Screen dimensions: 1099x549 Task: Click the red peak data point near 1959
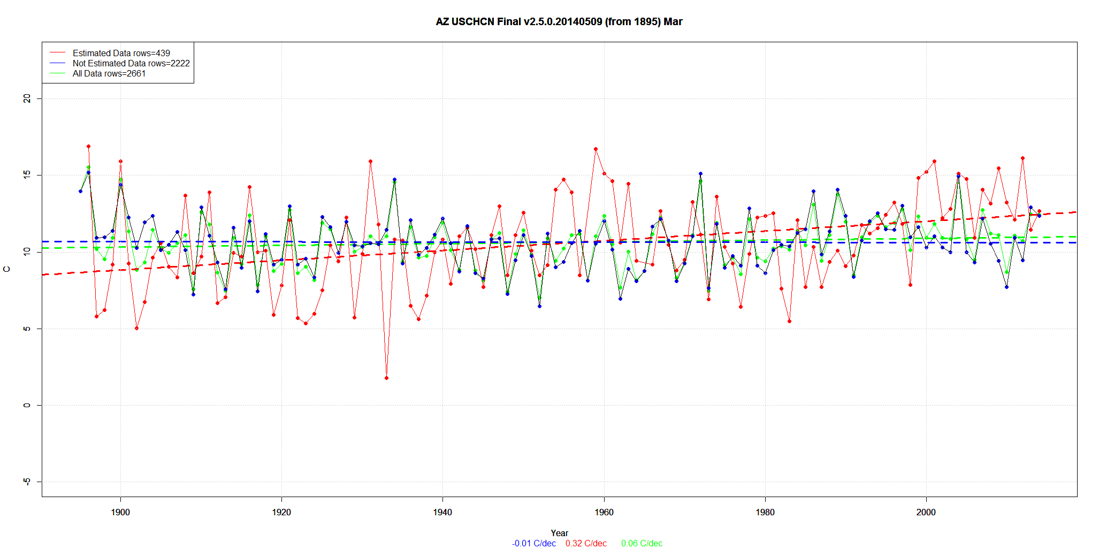point(596,149)
